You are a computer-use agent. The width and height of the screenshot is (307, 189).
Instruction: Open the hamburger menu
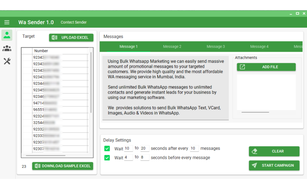coord(7,22)
